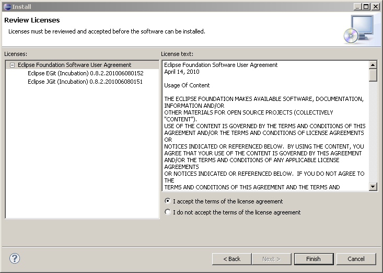Select Eclipse JGit (Incubation) license entry
The width and height of the screenshot is (383, 273).
[x=85, y=82]
